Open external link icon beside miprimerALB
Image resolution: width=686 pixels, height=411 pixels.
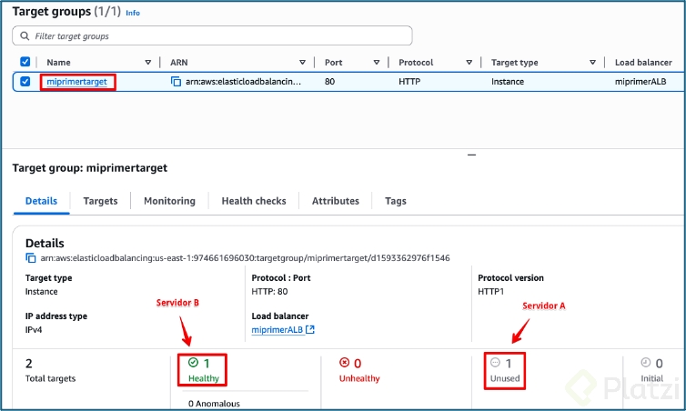(x=310, y=329)
